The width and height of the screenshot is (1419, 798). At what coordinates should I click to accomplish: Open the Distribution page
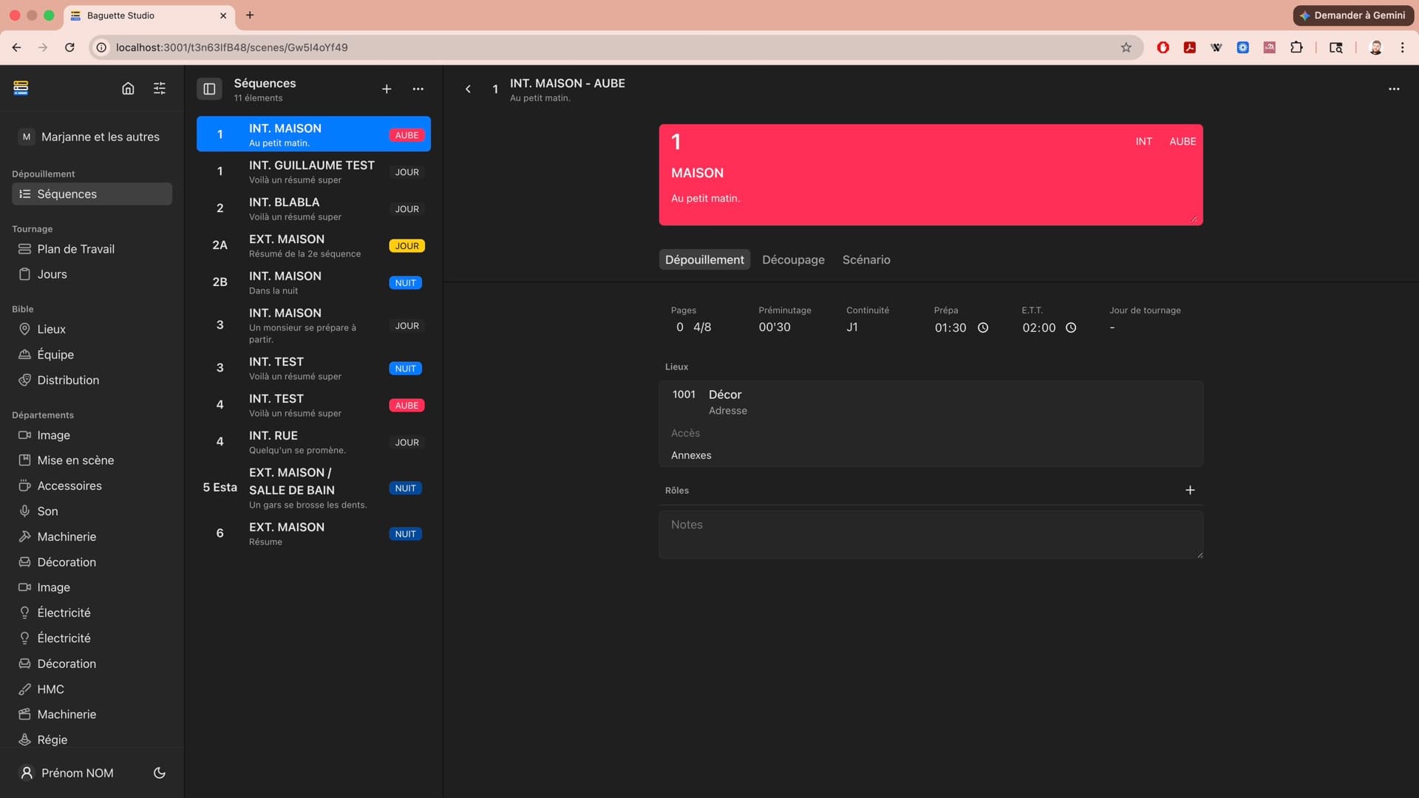pyautogui.click(x=68, y=381)
